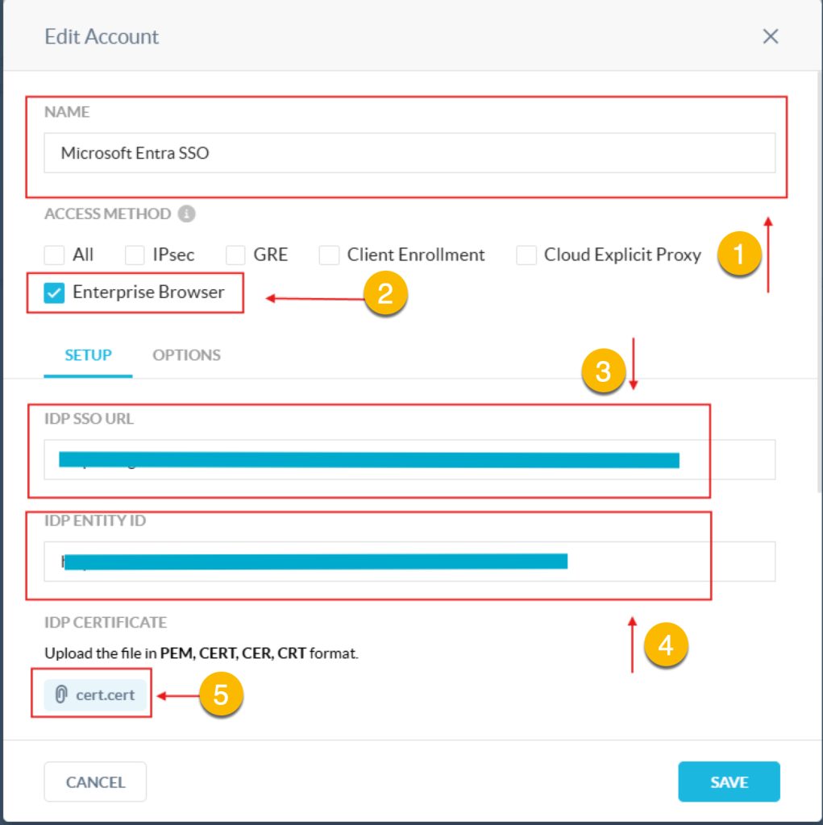The height and width of the screenshot is (825, 823).
Task: Check the Cloud Explicit Proxy option
Action: click(526, 255)
